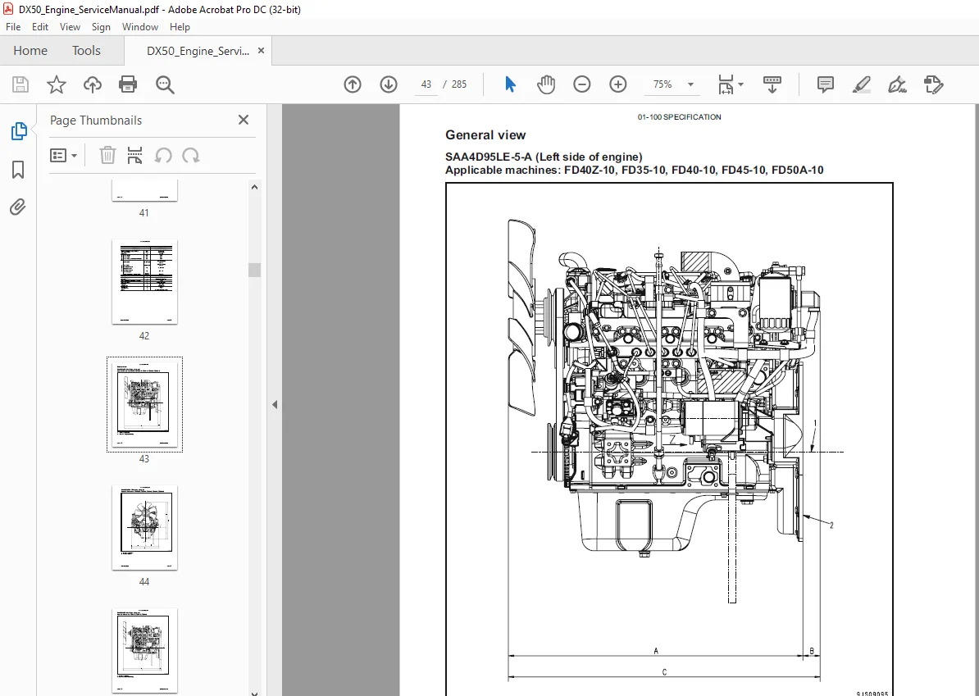979x696 pixels.
Task: Open Bookmarks panel icon
Action: 18,169
